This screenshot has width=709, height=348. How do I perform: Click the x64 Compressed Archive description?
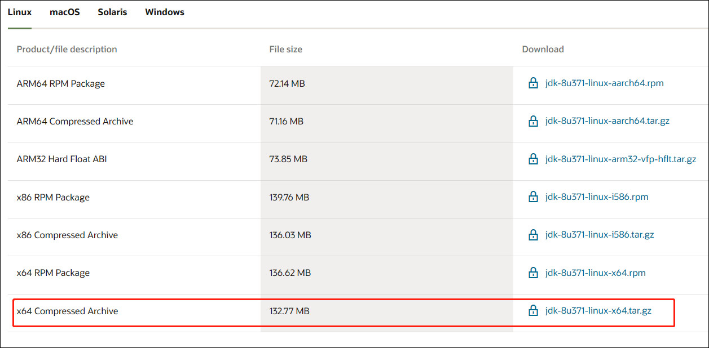pos(67,311)
